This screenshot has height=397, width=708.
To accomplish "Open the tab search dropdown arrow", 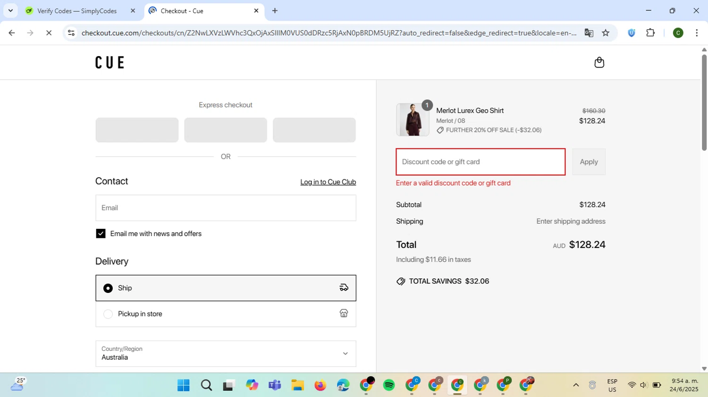I will tap(10, 11).
